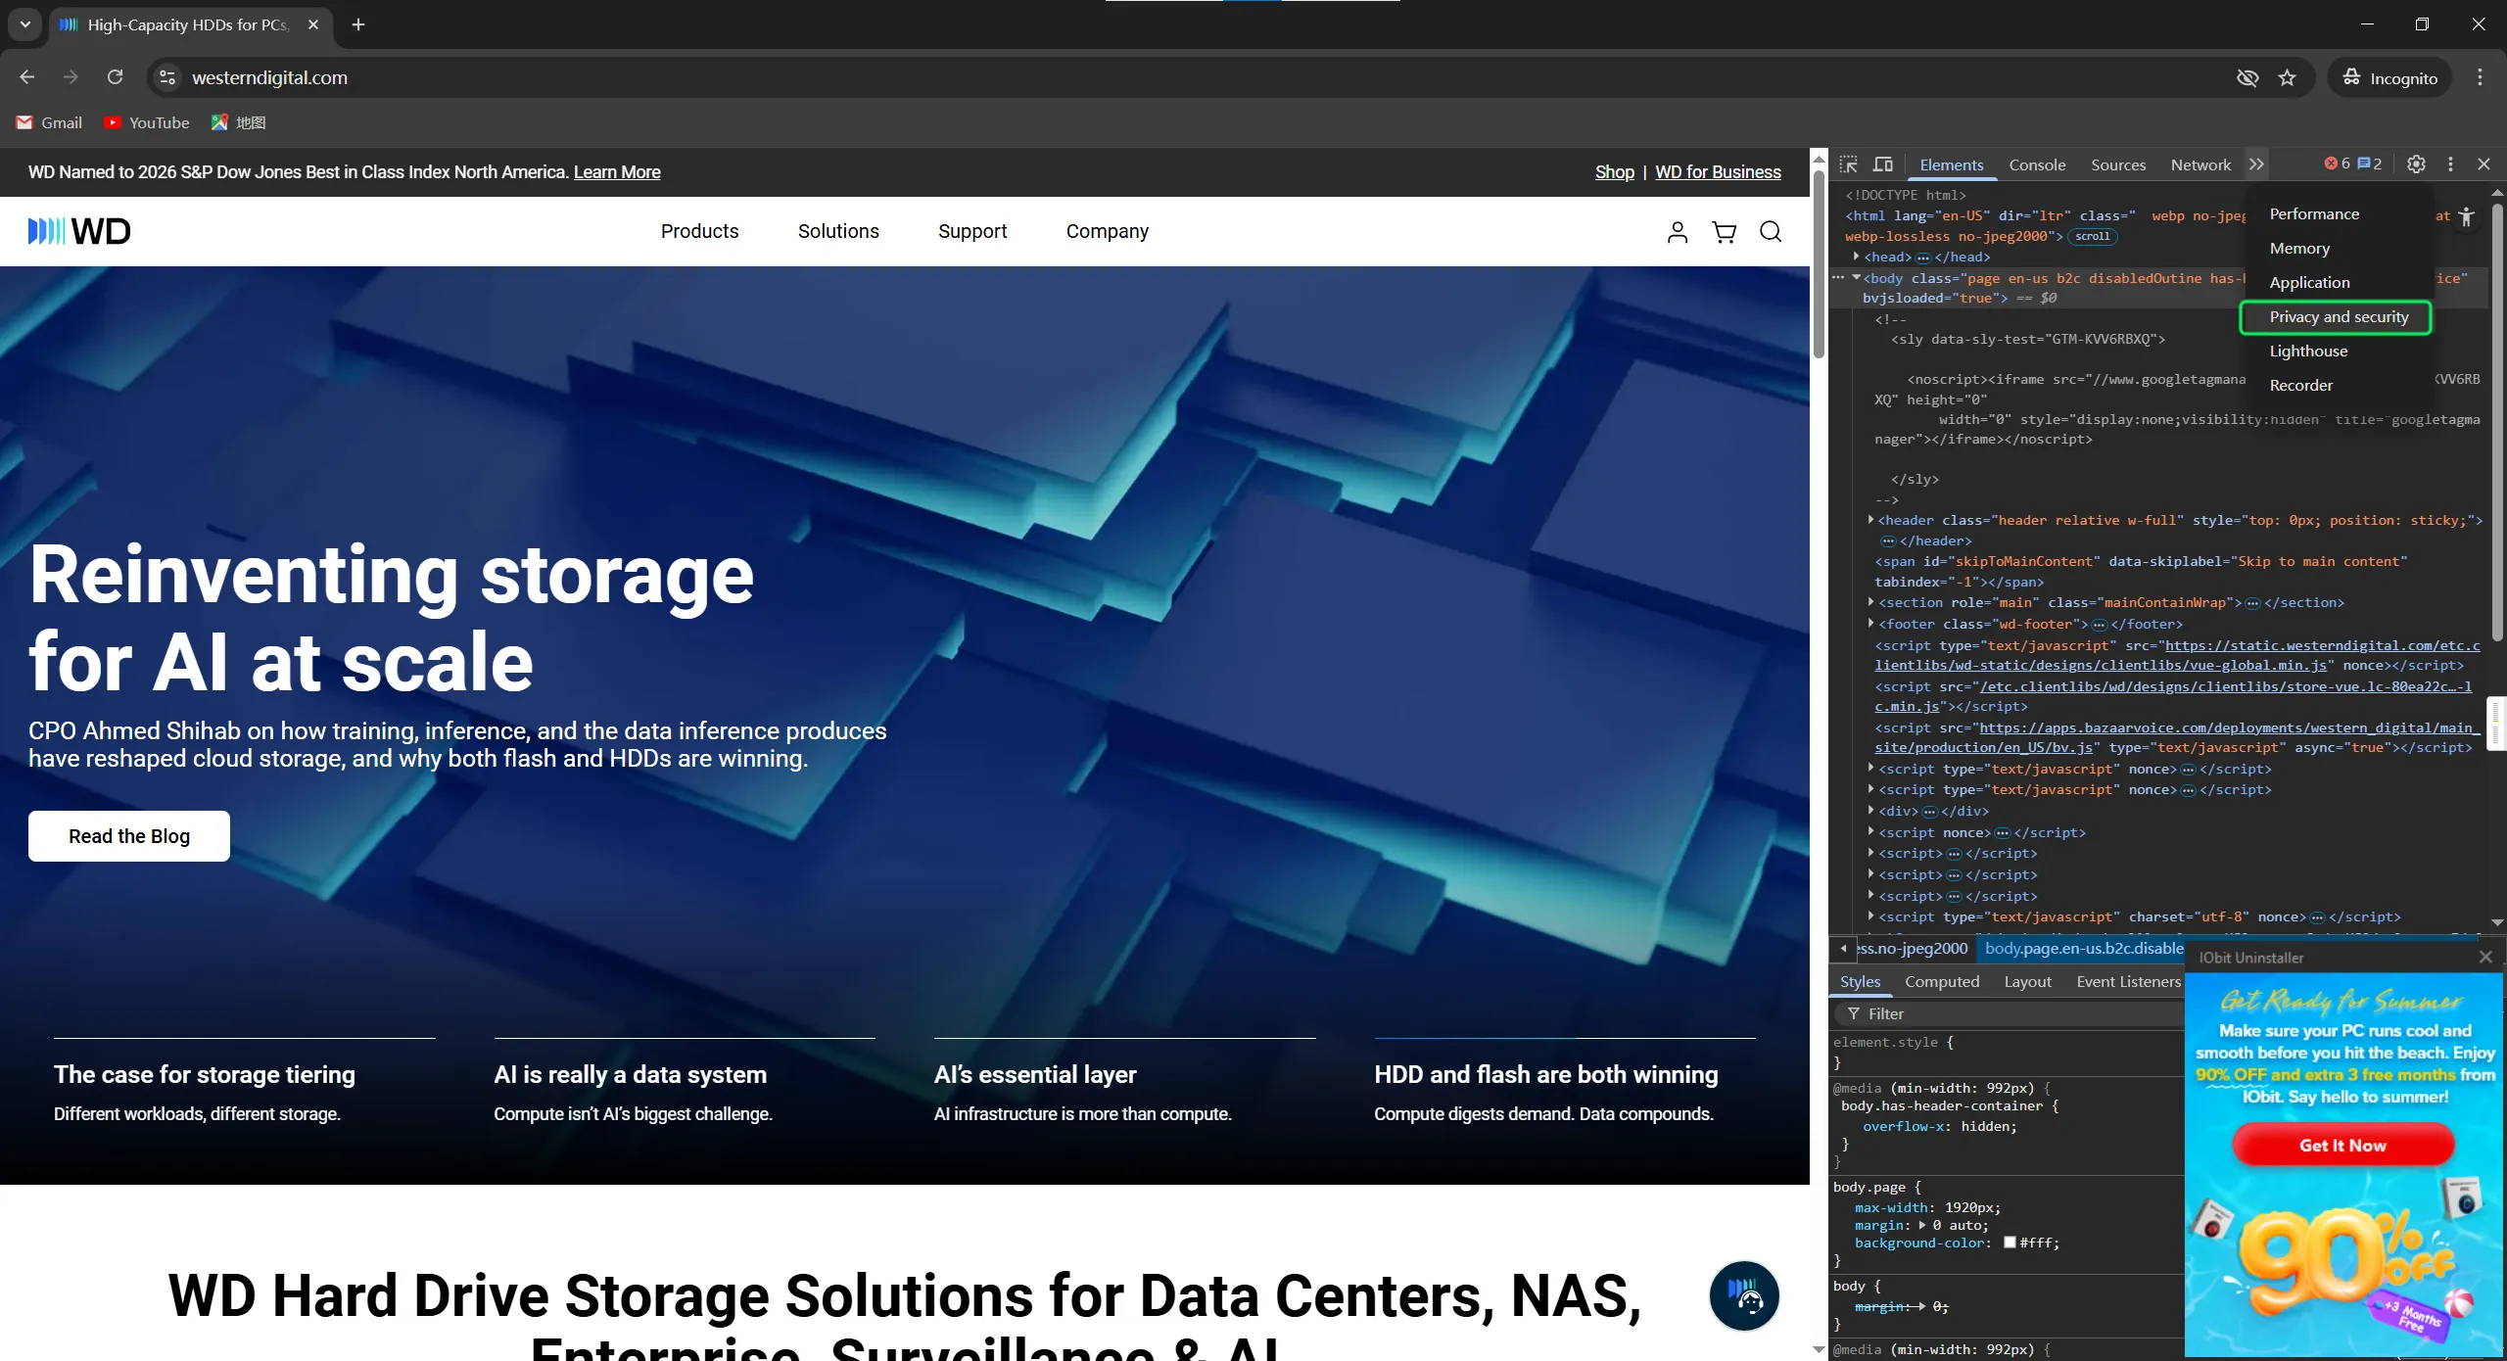Click Get It Now in IObit ad
Screen dimensions: 2507x1361
tap(2342, 1146)
